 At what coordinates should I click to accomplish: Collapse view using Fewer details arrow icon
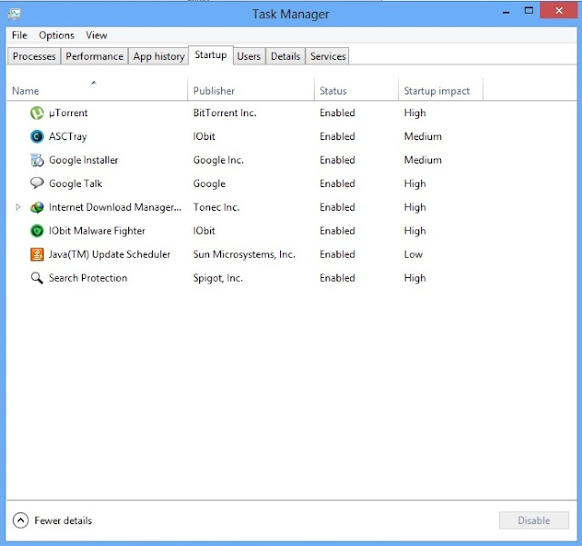[x=20, y=521]
